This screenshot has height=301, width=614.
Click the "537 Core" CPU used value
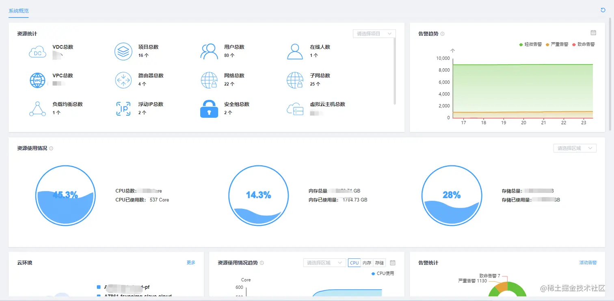[159, 200]
